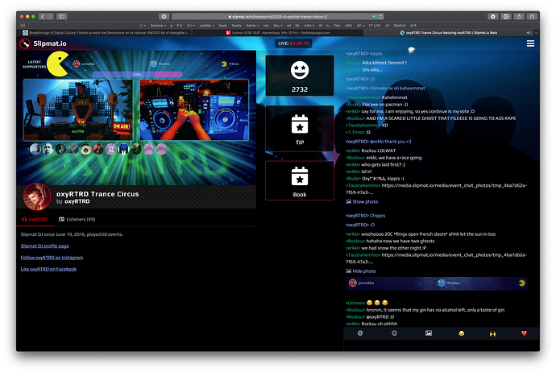The width and height of the screenshot is (556, 372).
Task: Mute audio via address bar speaker icon
Action: [x=374, y=16]
